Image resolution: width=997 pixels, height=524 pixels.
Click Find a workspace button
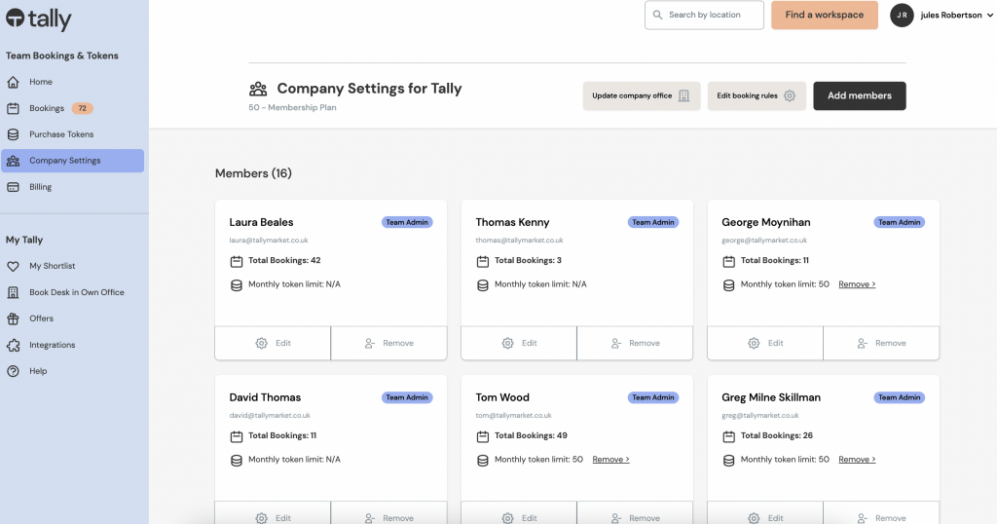824,15
